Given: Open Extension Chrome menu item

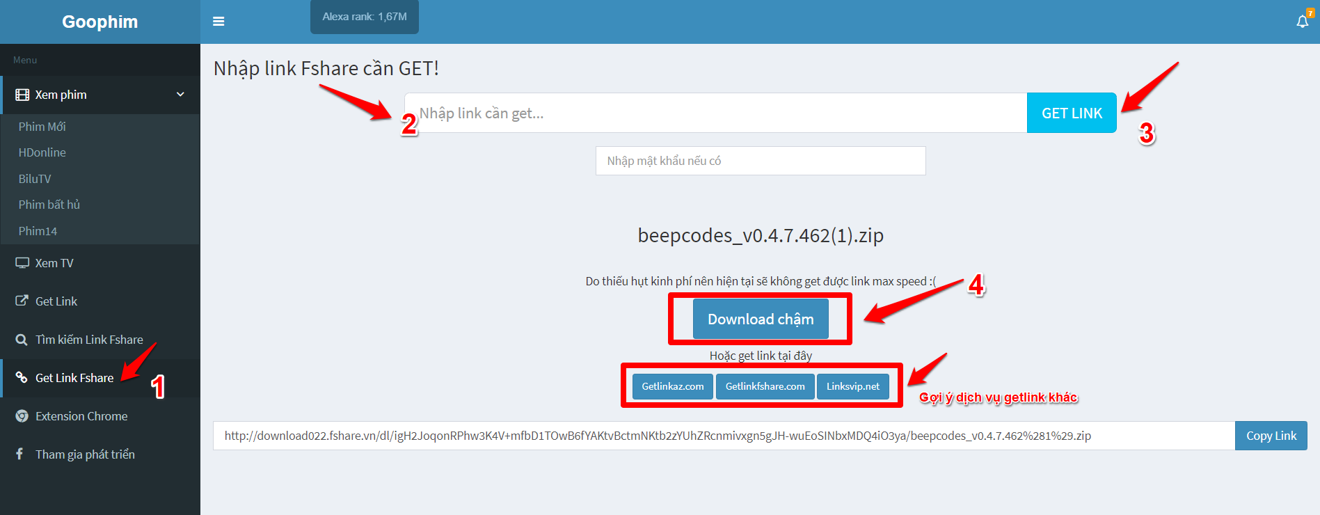Looking at the screenshot, I should click(x=100, y=416).
